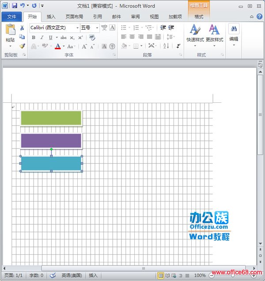Click the enclosed character icon

(112, 47)
